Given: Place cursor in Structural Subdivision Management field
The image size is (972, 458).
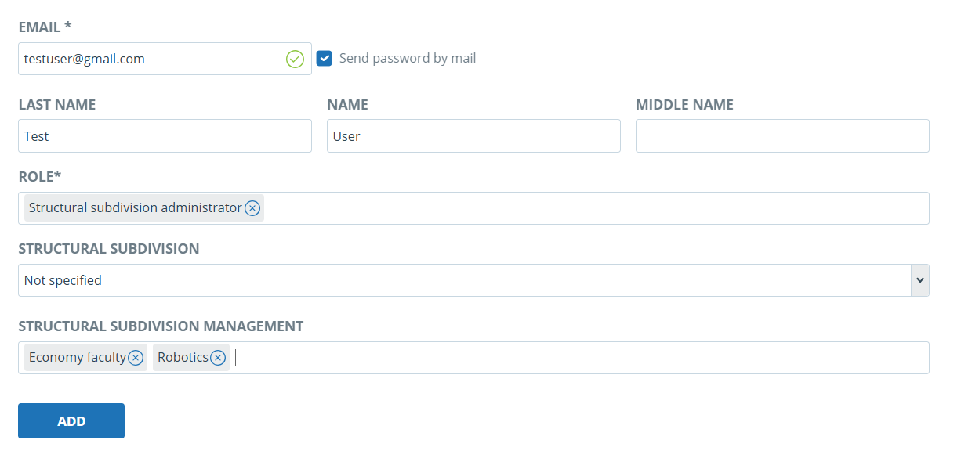Looking at the screenshot, I should 580,358.
